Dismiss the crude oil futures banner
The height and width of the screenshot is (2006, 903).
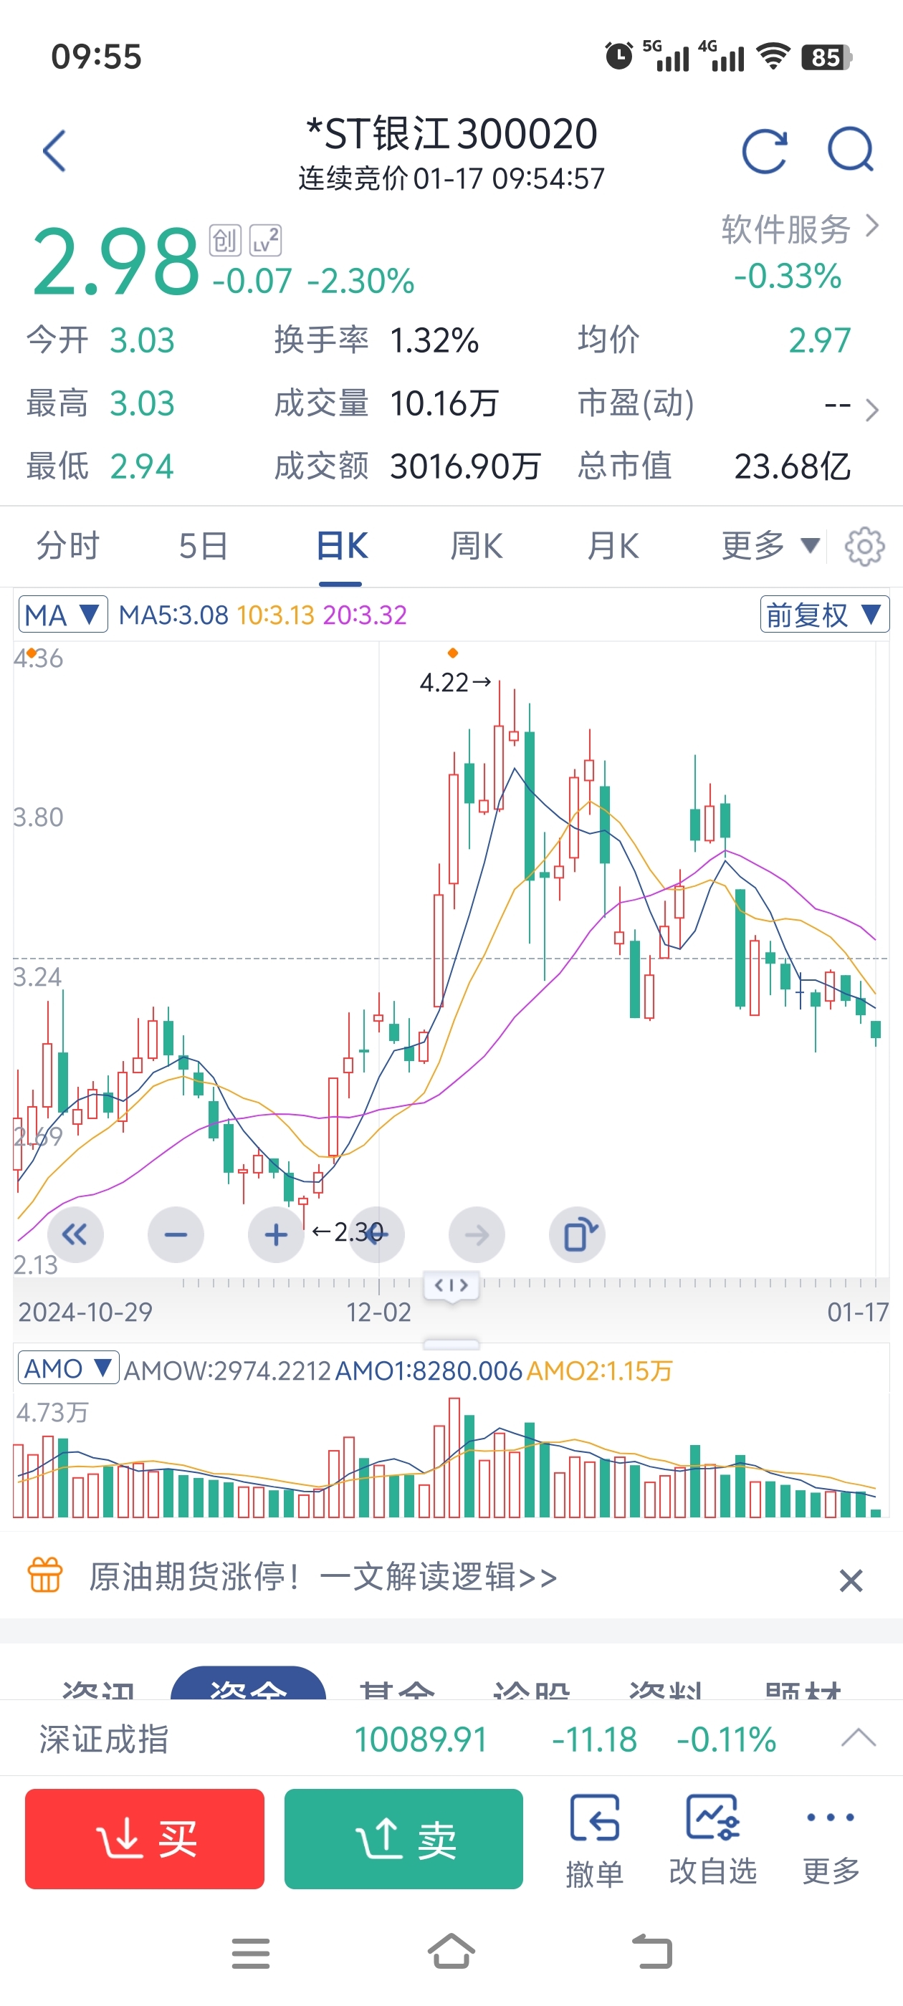tap(851, 1580)
